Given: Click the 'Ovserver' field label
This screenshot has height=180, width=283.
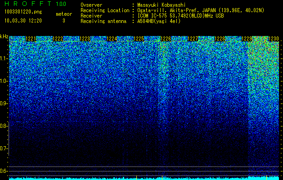Looking at the screenshot, I should pos(91,5).
